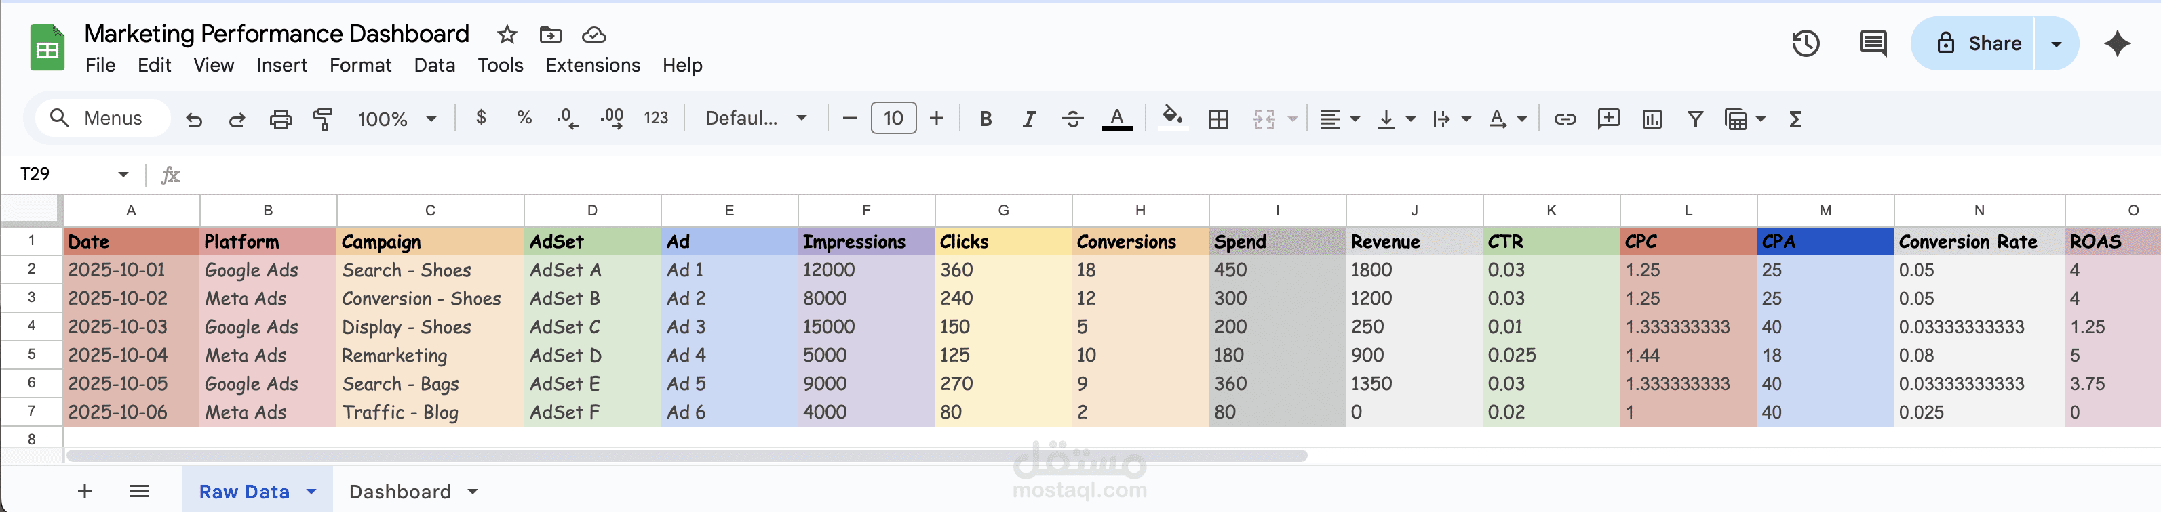Insert a chart

tap(1652, 119)
